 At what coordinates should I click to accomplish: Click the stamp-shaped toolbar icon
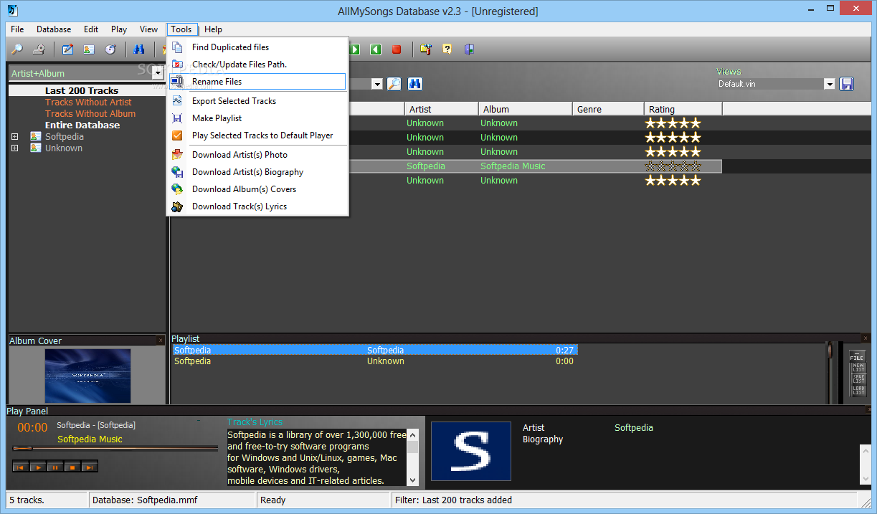[39, 49]
